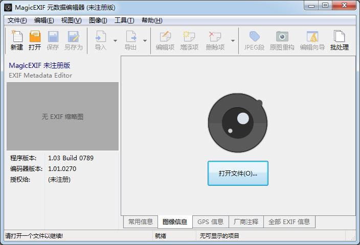The image size is (360, 245).
Task: Click the 程序版本: label
Action: tap(23, 158)
